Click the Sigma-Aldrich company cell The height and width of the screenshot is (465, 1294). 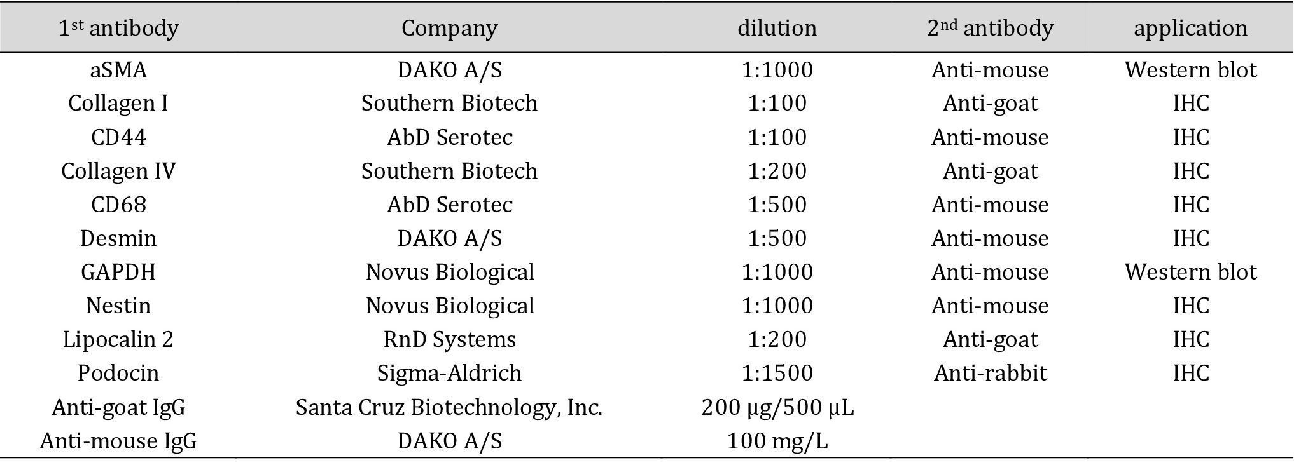point(449,373)
